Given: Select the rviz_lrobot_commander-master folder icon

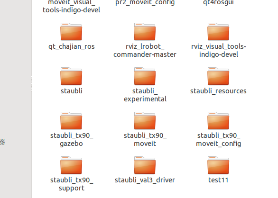Looking at the screenshot, I should (x=145, y=32).
